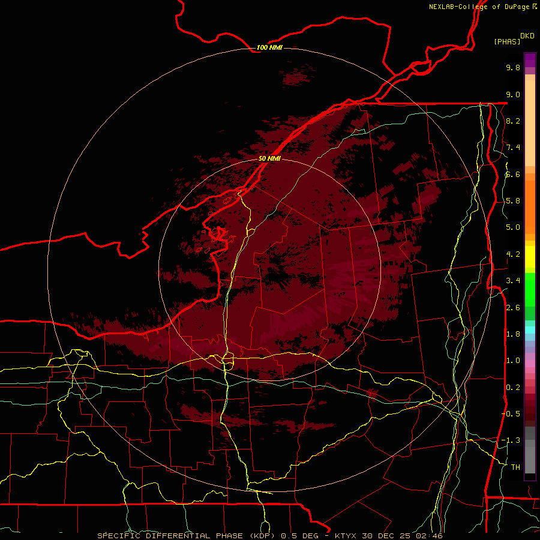Click the 2.6 value on the color scale

(513, 308)
